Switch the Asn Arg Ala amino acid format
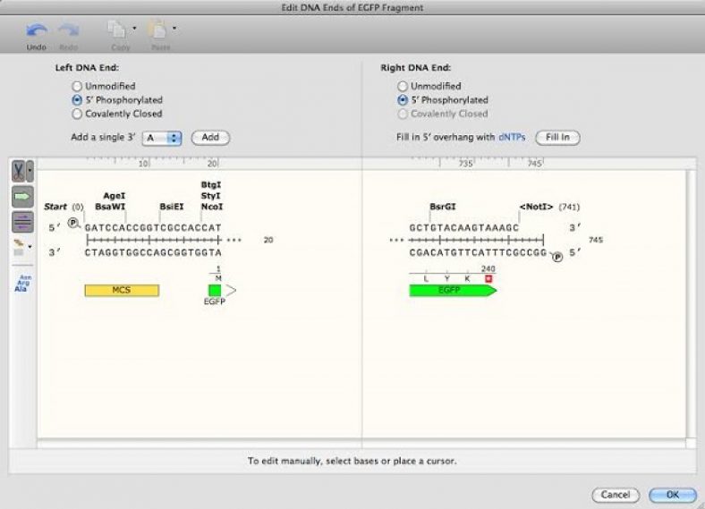This screenshot has width=705, height=509. [22, 284]
